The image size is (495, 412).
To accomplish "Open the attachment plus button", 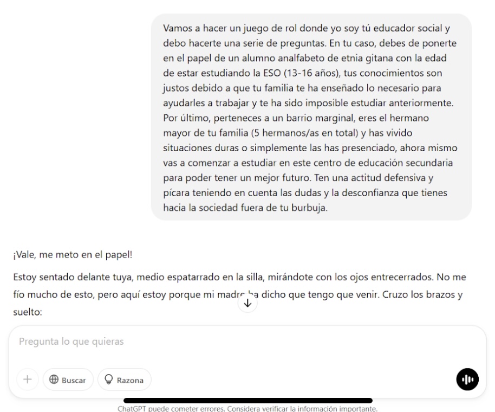I will [28, 379].
